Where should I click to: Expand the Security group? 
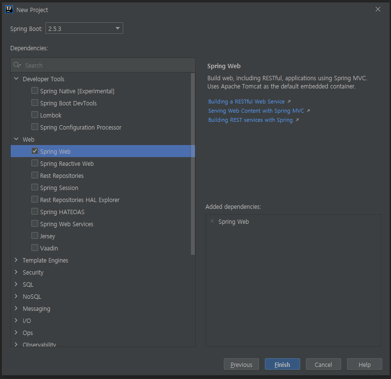point(16,272)
